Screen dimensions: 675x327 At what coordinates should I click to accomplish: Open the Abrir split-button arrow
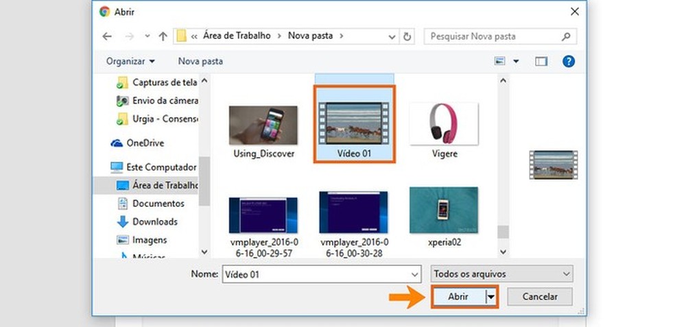coord(491,296)
